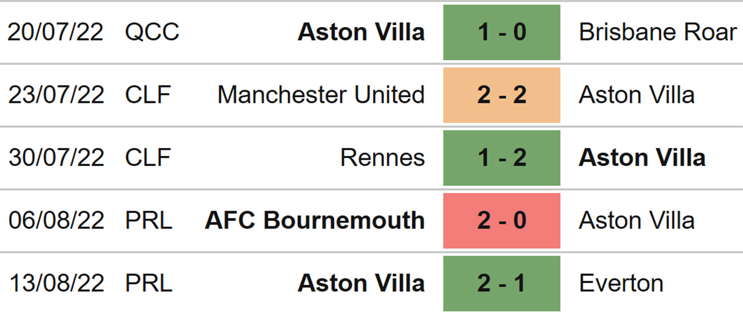Select the 23/07/22 match date
The width and height of the screenshot is (743, 314).
56,95
